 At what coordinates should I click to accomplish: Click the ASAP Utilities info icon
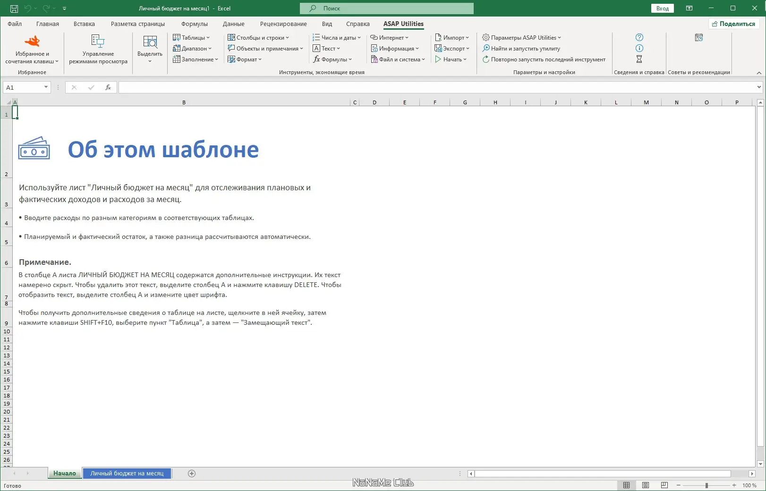[639, 48]
